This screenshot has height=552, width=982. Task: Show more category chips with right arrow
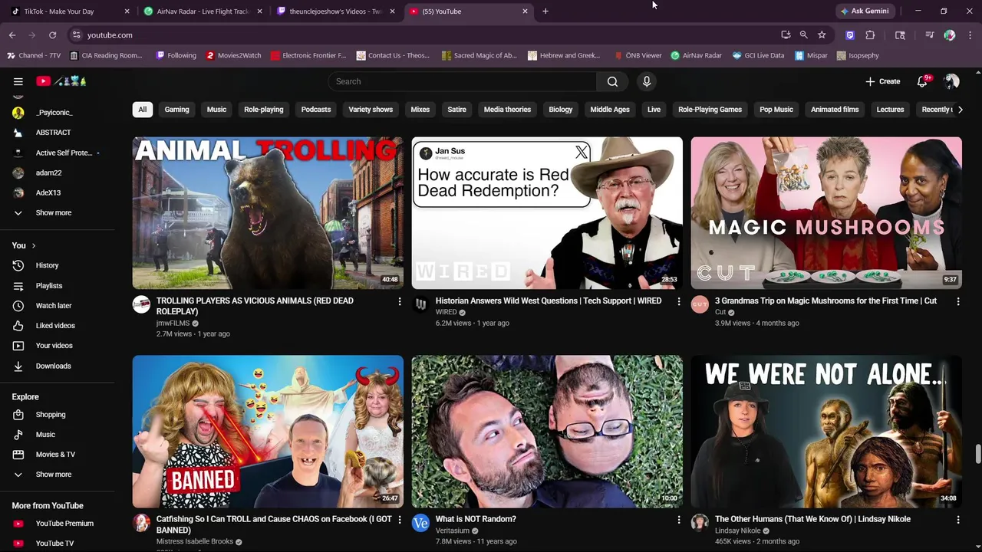click(960, 110)
